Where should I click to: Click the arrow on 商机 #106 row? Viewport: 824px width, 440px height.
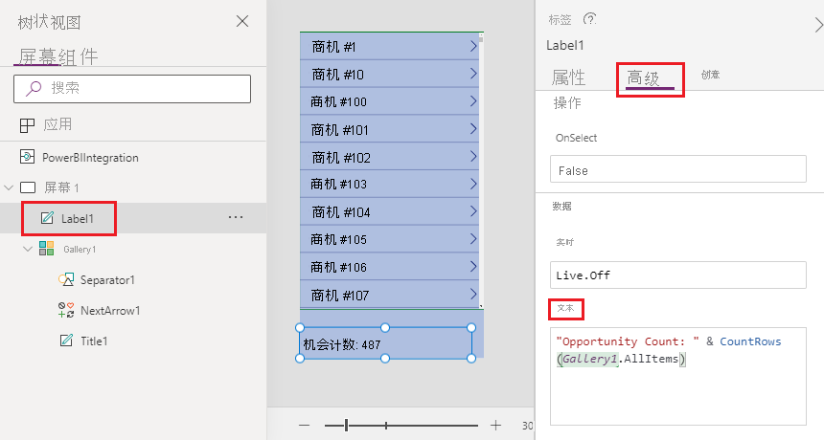point(473,267)
